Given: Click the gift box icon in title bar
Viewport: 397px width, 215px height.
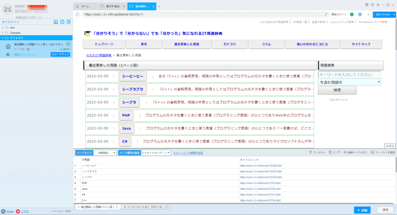Looking at the screenshot, I should (367, 5).
